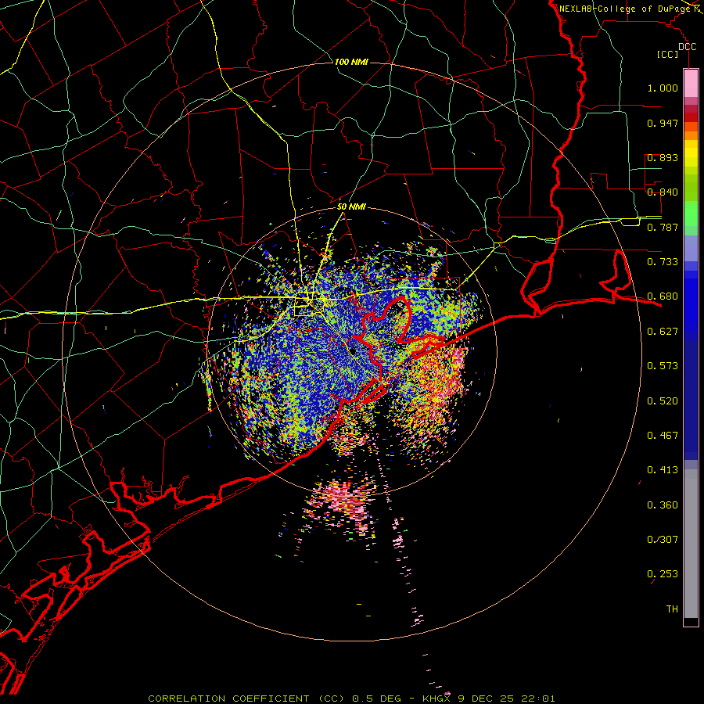The width and height of the screenshot is (704, 704).
Task: Click the KHGX radar station identifier
Action: tap(436, 699)
